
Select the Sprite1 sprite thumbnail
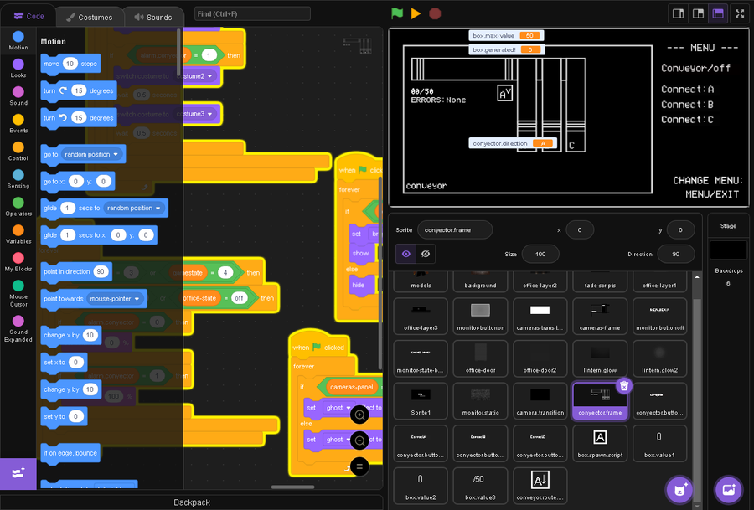pos(421,401)
